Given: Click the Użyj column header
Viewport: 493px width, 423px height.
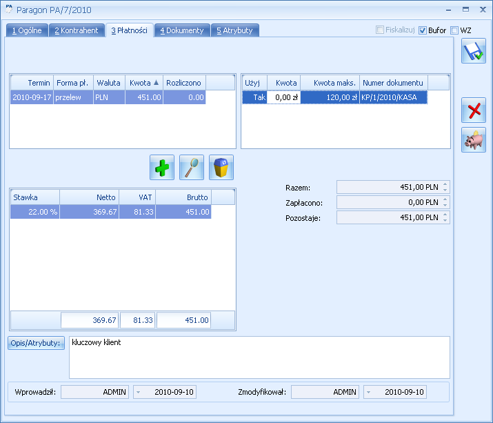Looking at the screenshot, I should [254, 83].
